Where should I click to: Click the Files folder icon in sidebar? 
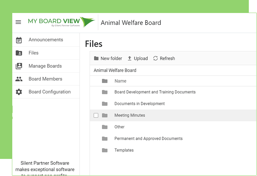click(x=19, y=53)
